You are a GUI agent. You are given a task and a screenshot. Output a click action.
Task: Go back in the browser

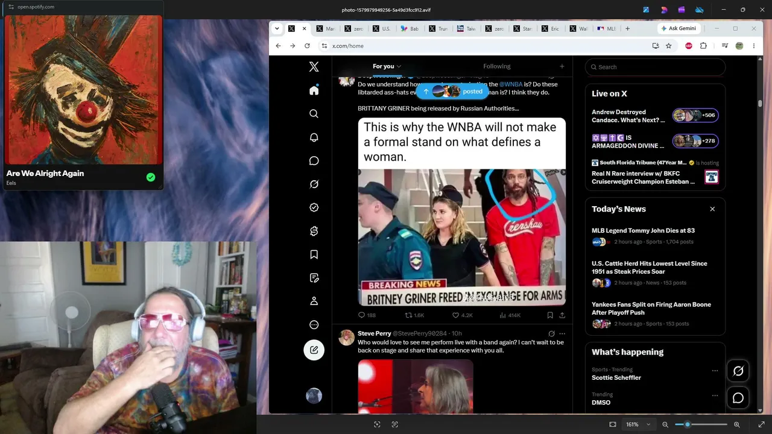coord(278,46)
